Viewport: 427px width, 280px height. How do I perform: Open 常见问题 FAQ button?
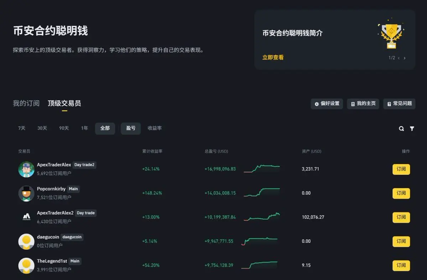pos(399,104)
